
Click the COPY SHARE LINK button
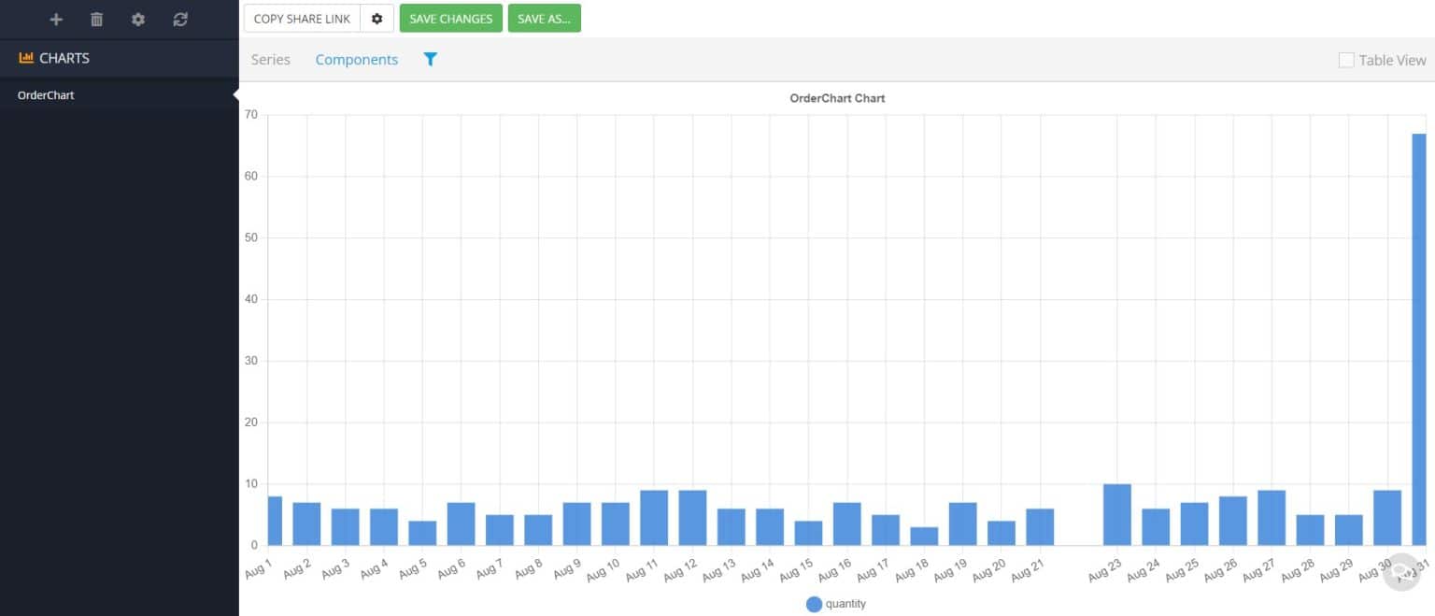coord(302,19)
